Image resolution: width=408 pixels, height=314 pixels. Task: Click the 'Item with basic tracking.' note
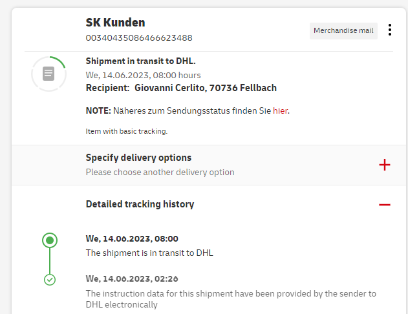(x=127, y=131)
